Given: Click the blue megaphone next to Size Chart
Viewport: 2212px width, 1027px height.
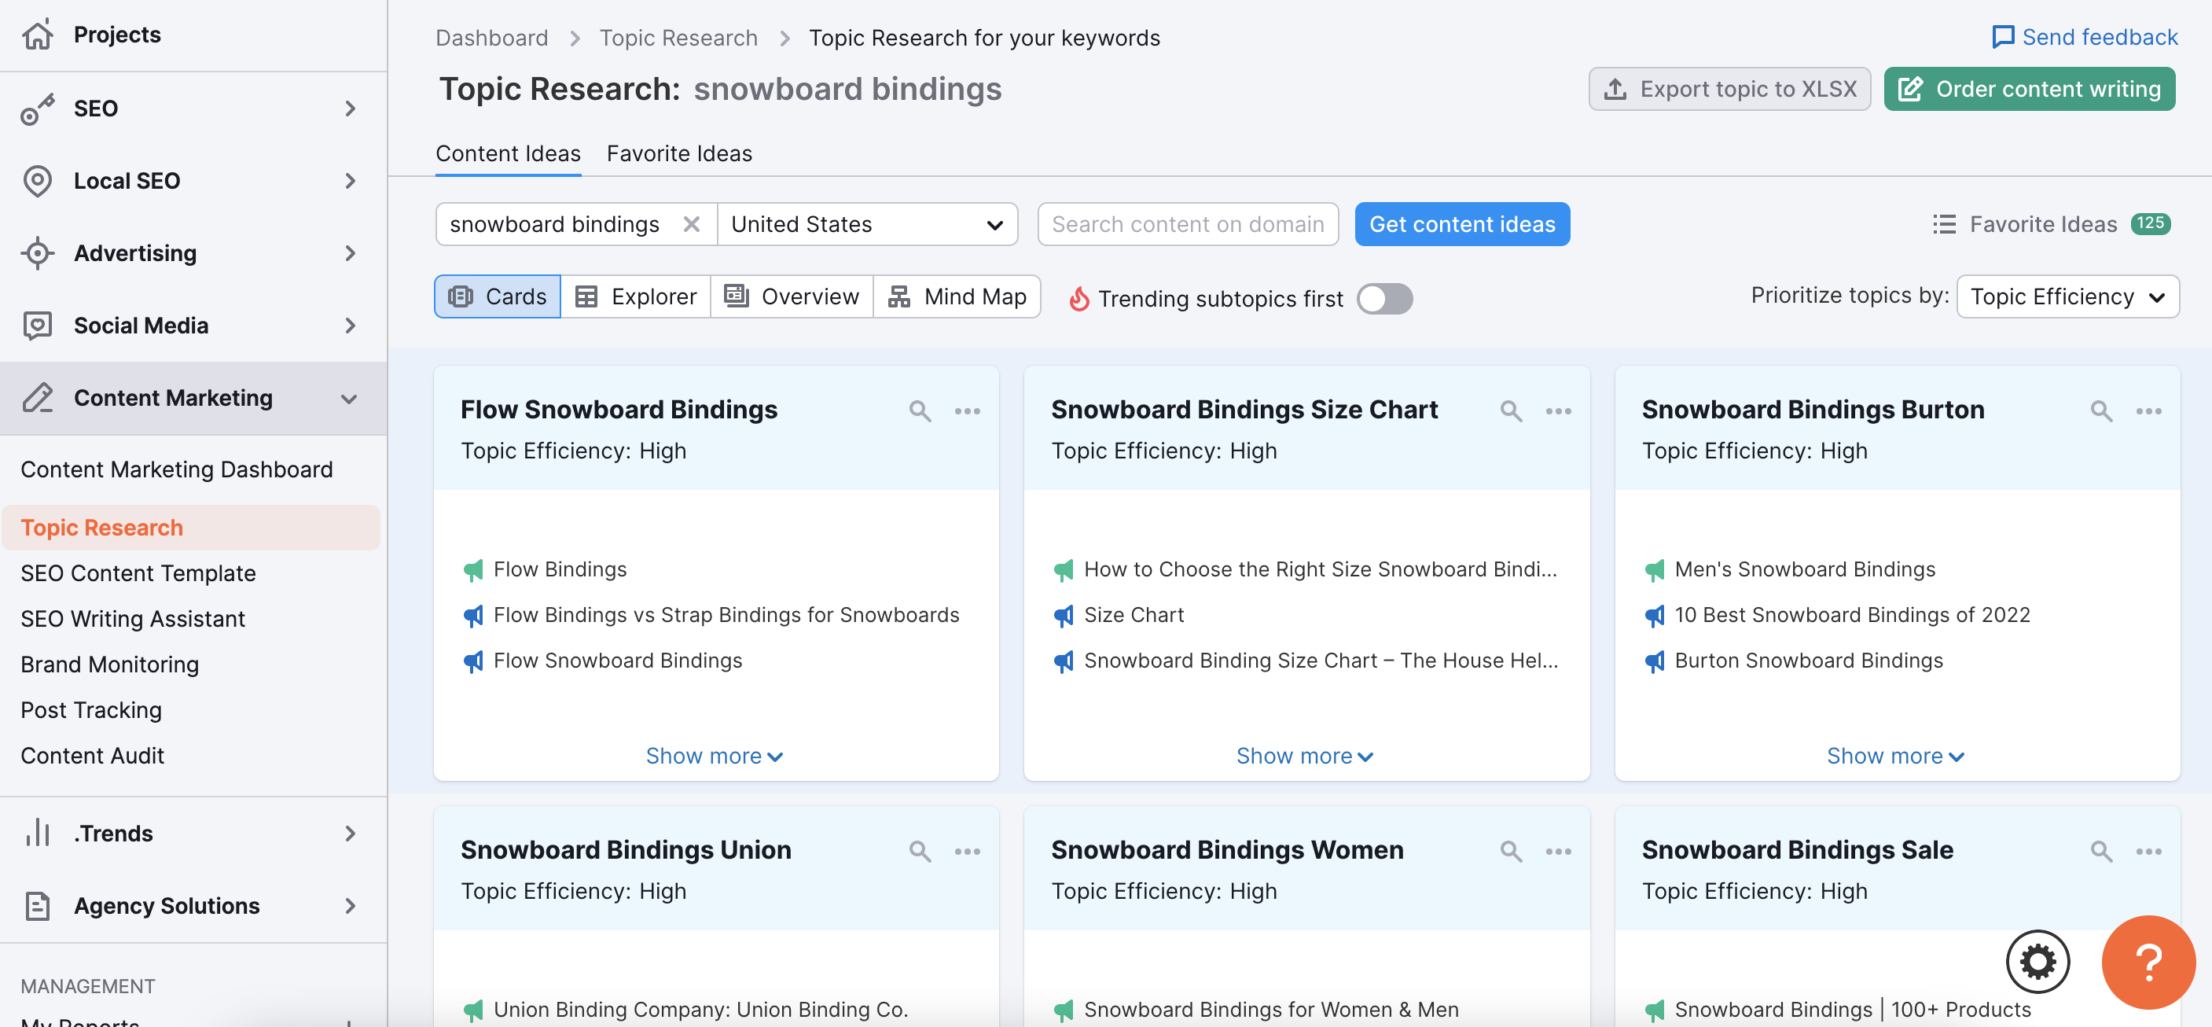Looking at the screenshot, I should coord(1063,615).
